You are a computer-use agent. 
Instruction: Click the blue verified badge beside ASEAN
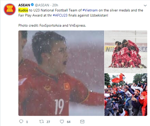pos(32,5)
